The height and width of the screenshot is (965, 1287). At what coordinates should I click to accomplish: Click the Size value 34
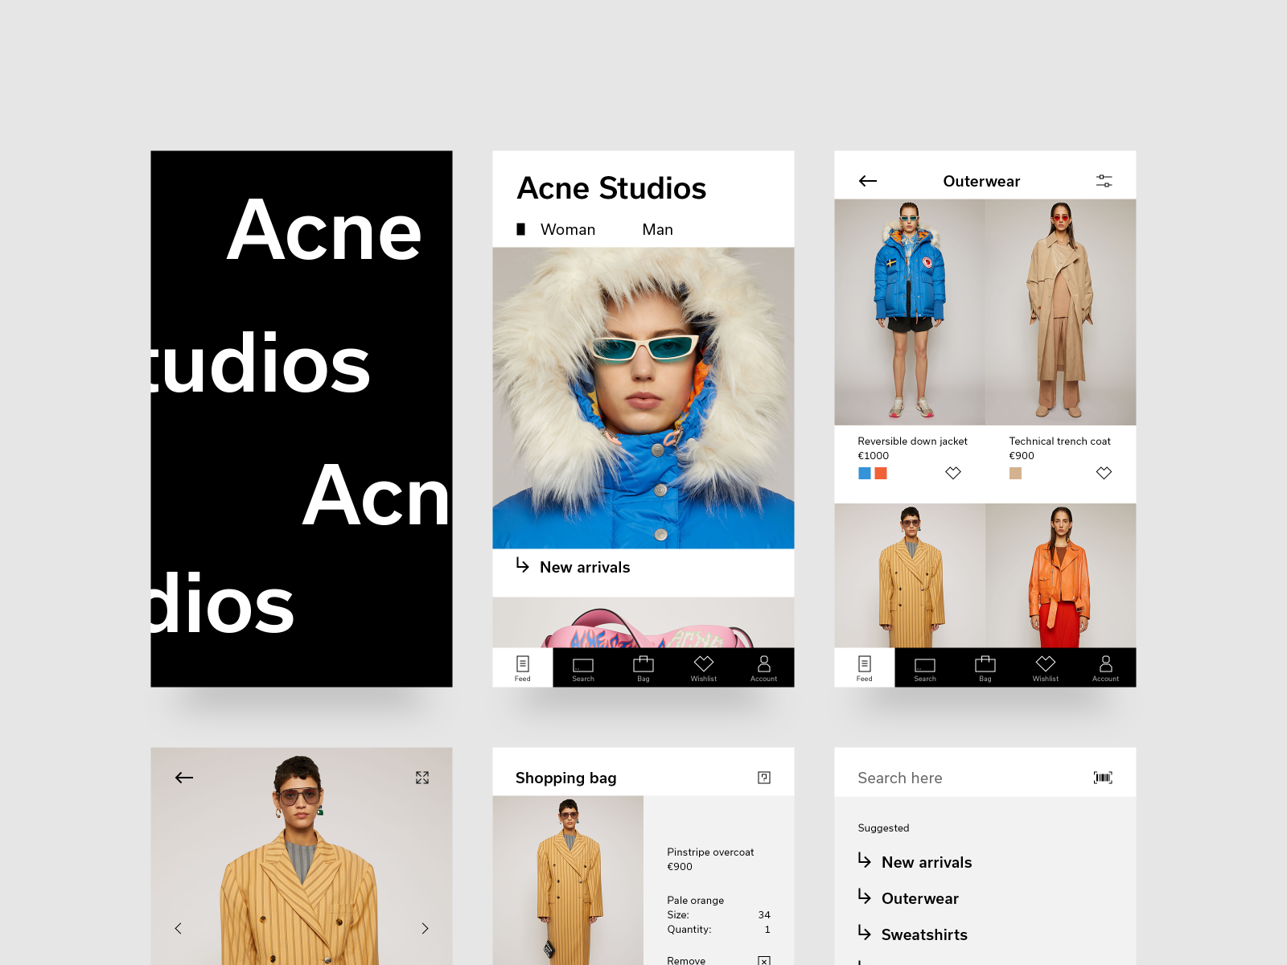(x=764, y=915)
